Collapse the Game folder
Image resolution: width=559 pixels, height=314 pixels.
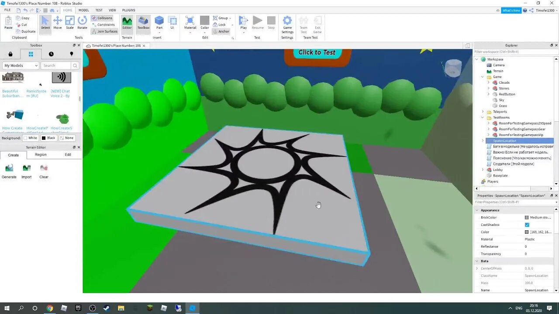483,77
